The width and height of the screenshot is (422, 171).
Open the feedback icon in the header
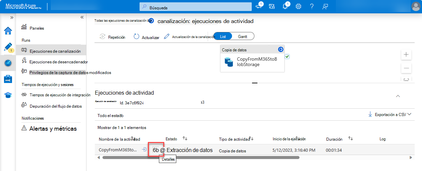325,6
